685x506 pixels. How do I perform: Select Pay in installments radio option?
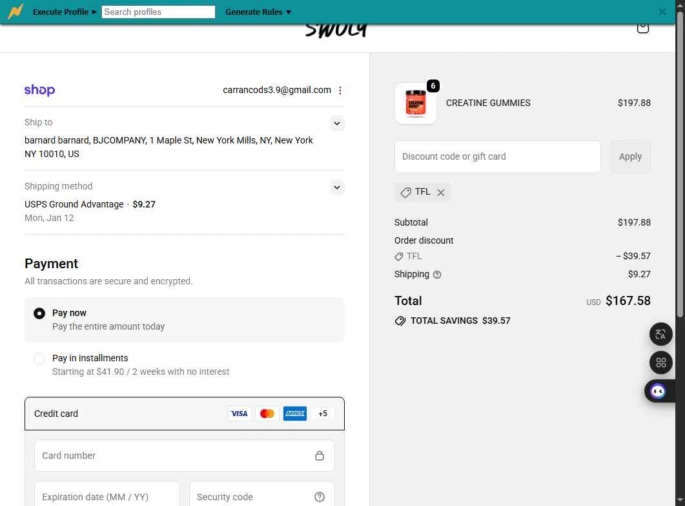(39, 359)
